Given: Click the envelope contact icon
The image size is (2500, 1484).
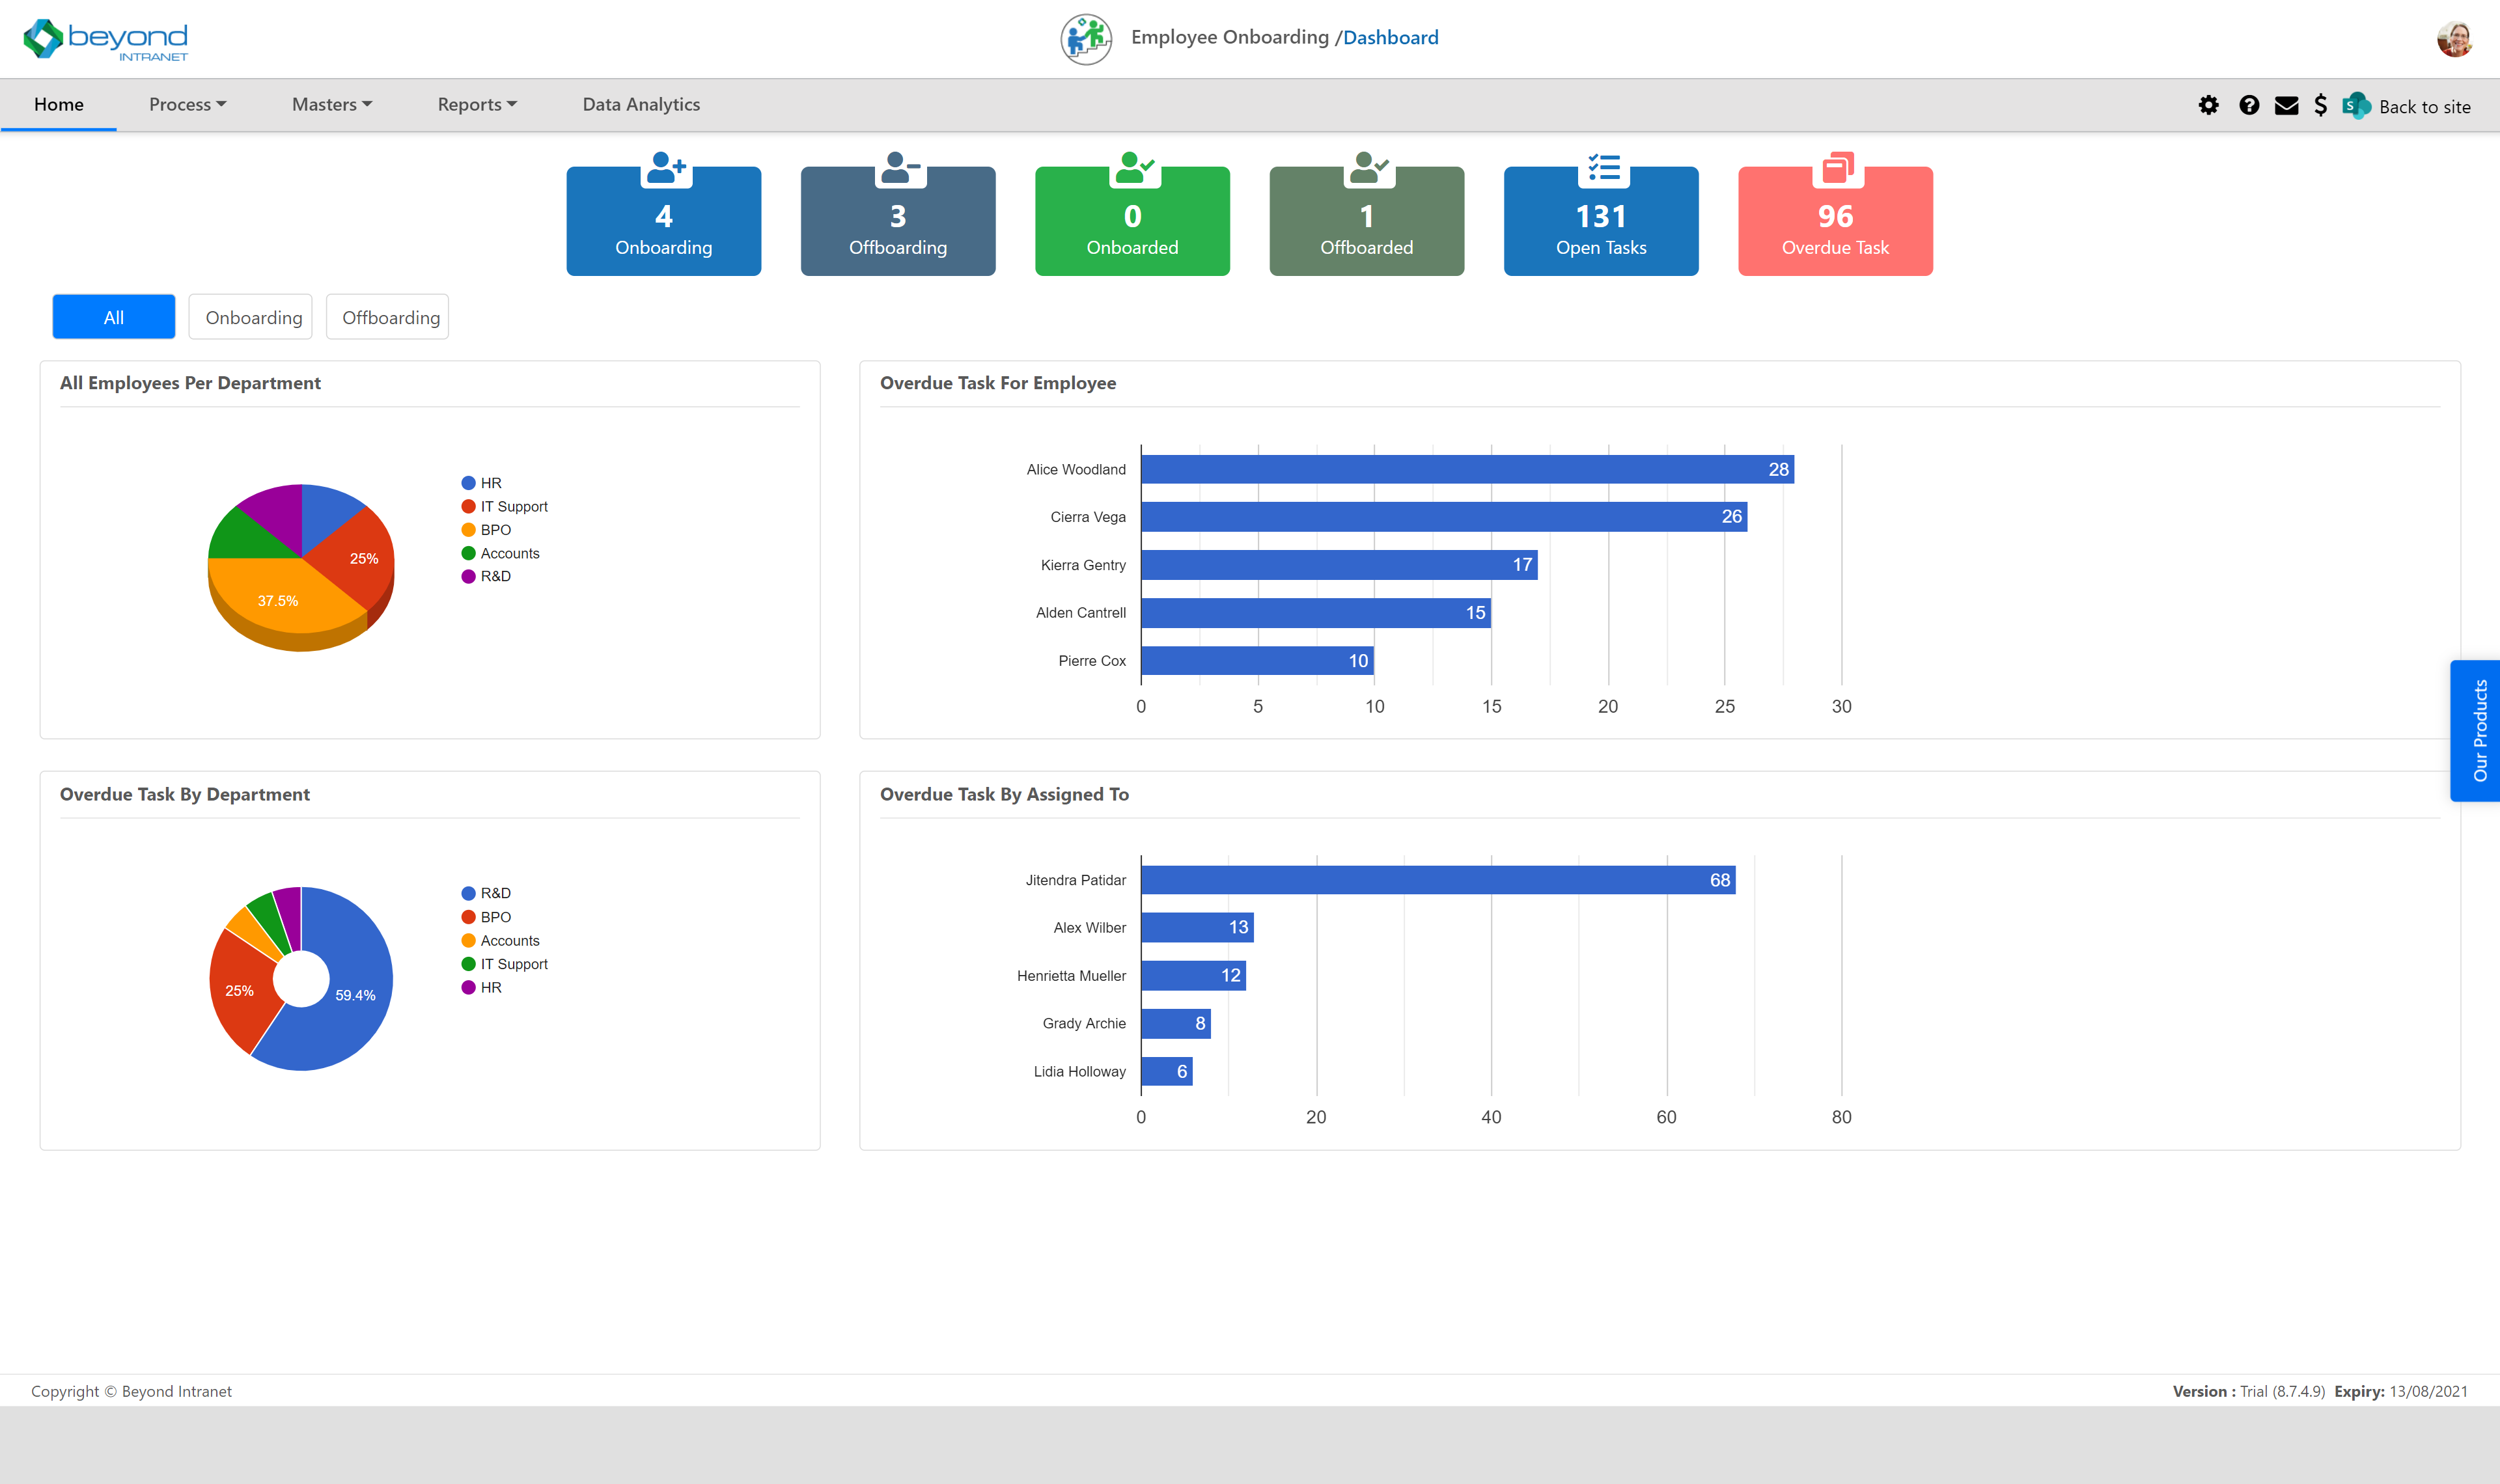Looking at the screenshot, I should point(2287,104).
